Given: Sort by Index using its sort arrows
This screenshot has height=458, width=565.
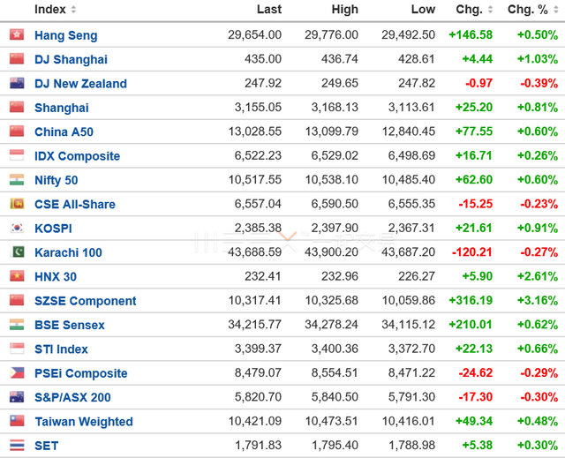Looking at the screenshot, I should [x=73, y=10].
